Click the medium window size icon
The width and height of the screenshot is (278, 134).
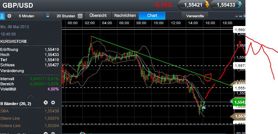[240, 16]
